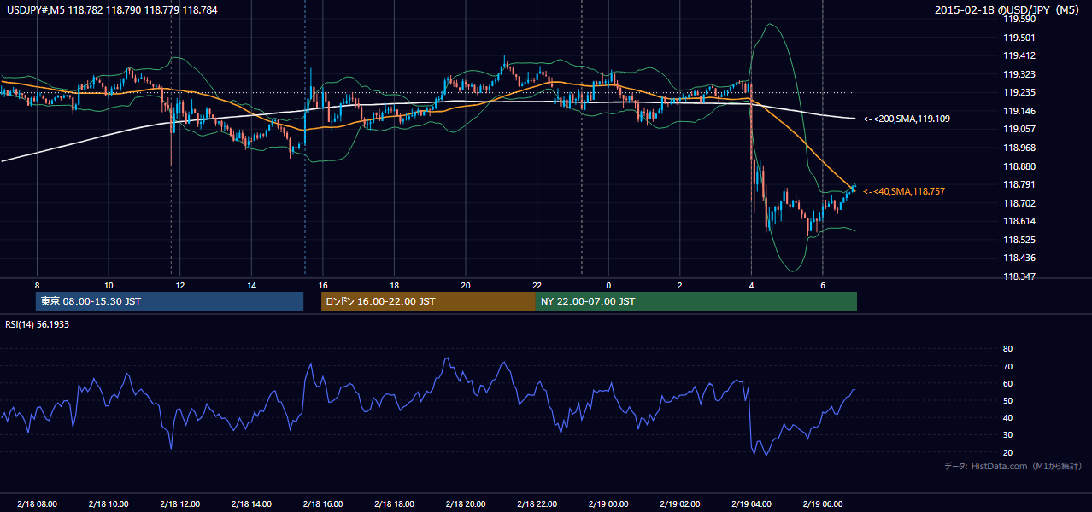1092x512 pixels.
Task: Click the 119.501 price axis value
Action: coord(1020,38)
